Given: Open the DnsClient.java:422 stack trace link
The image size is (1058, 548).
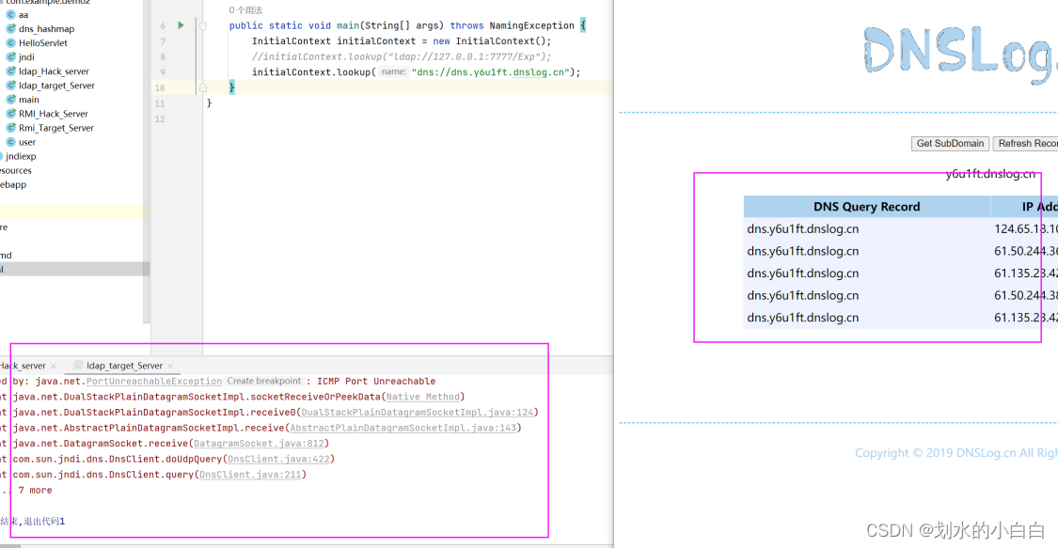Looking at the screenshot, I should click(x=278, y=459).
